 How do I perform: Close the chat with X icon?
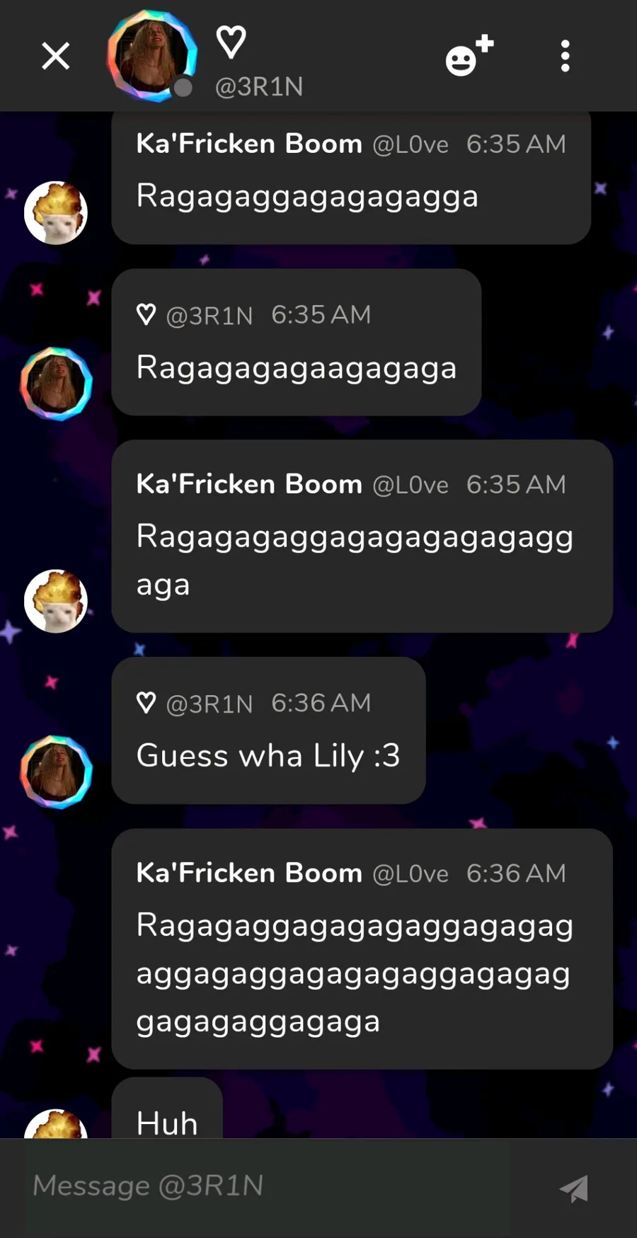coord(56,56)
